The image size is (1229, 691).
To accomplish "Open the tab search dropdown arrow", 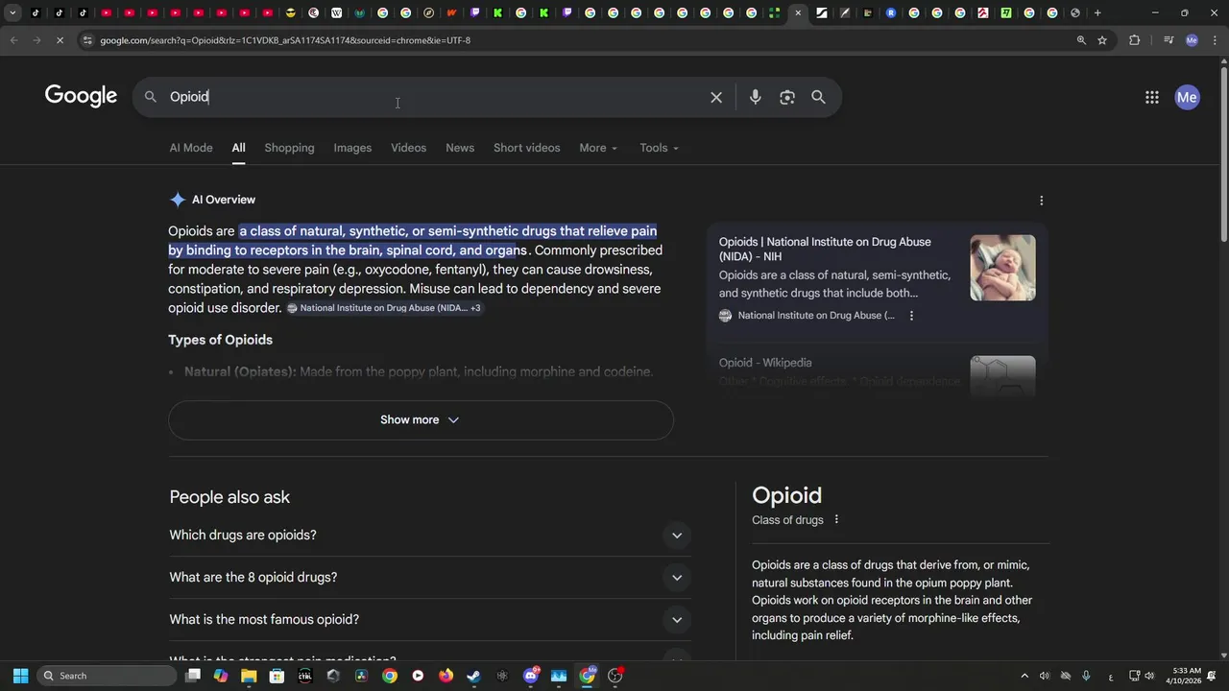I will pos(12,12).
